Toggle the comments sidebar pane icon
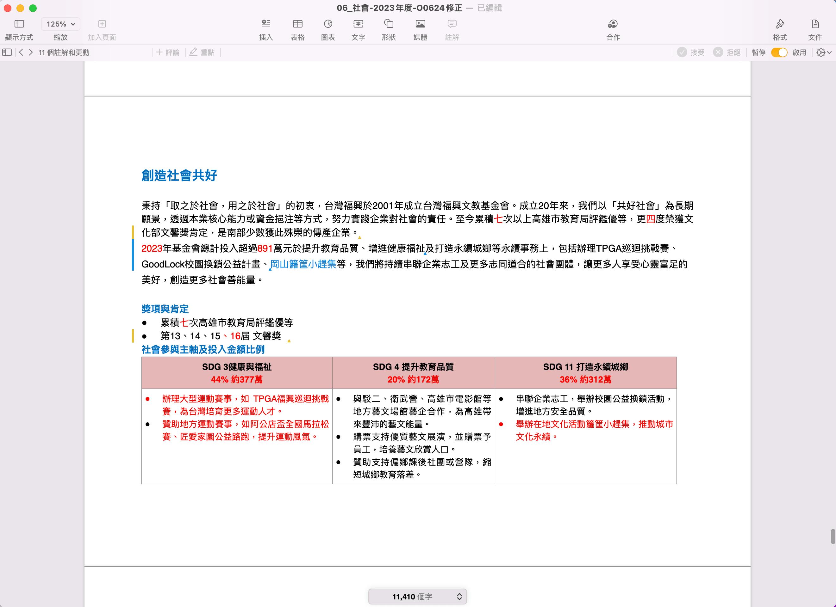 point(7,52)
